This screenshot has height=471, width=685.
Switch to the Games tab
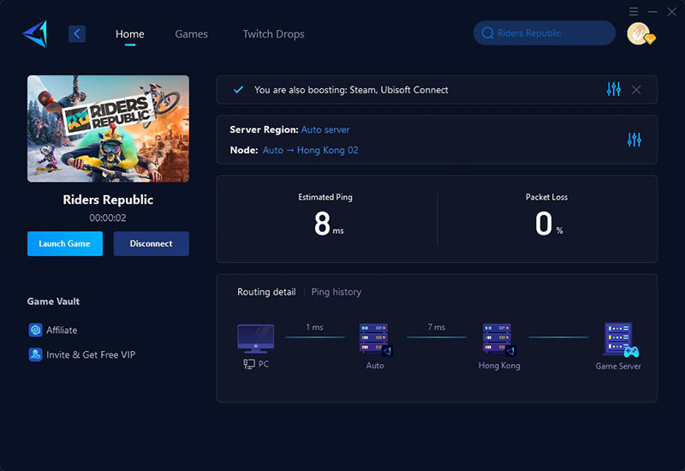pyautogui.click(x=191, y=34)
